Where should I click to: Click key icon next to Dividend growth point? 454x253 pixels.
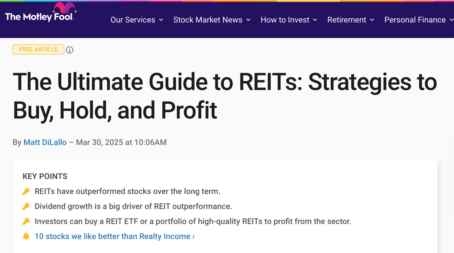tap(26, 206)
